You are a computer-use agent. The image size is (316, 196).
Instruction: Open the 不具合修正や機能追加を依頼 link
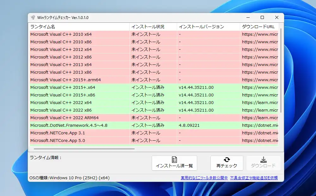(255, 178)
